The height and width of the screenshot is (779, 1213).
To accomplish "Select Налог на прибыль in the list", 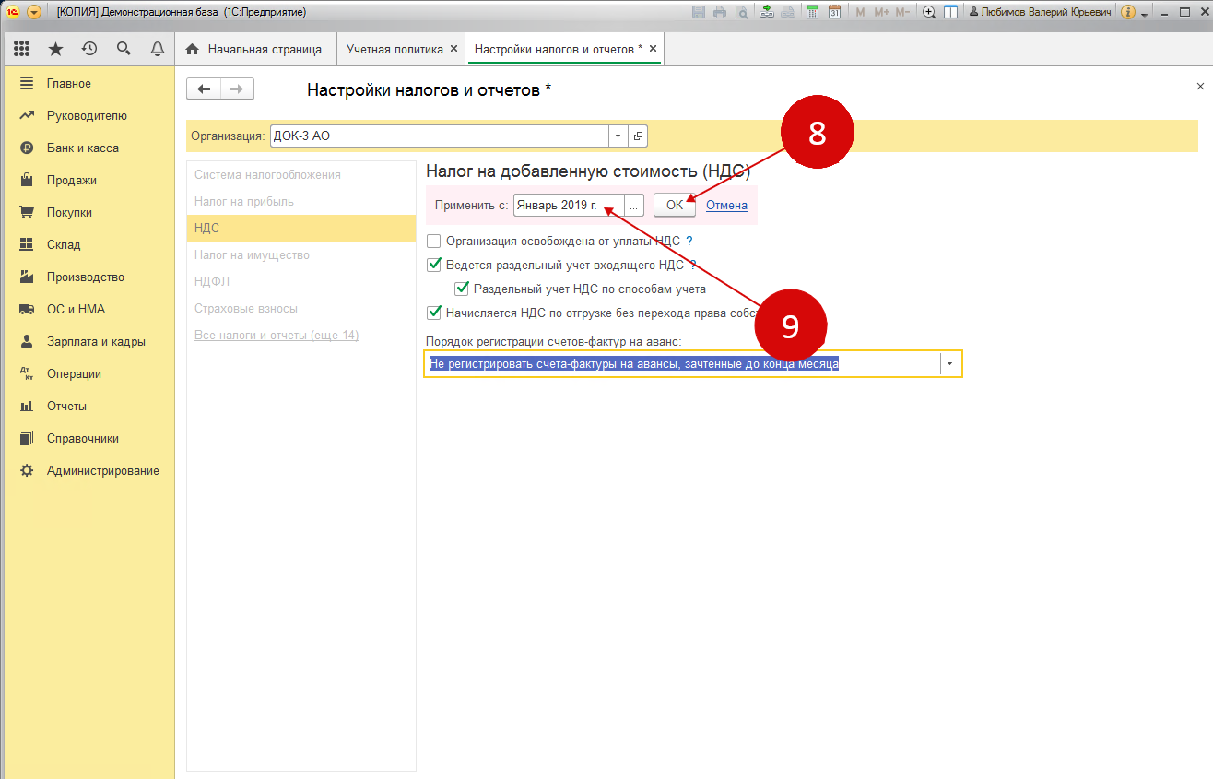I will (x=301, y=201).
